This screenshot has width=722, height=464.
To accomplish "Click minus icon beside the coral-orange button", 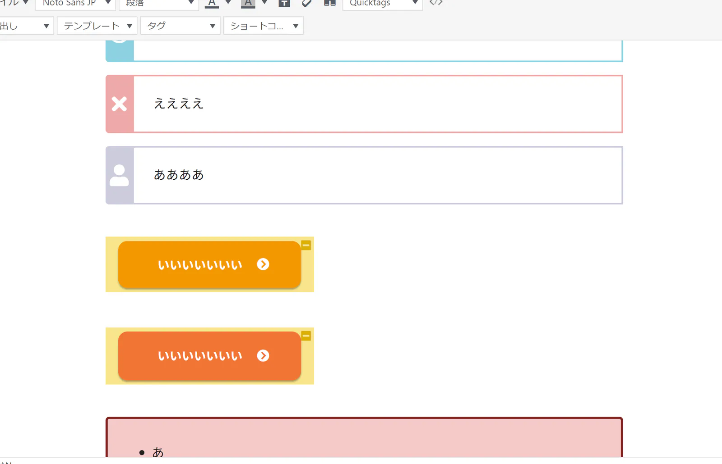I will point(306,336).
